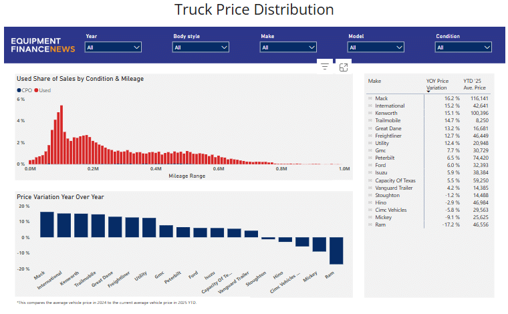The height and width of the screenshot is (314, 508).
Task: Click the tallest red mileage histogram bar
Action: click(61, 135)
